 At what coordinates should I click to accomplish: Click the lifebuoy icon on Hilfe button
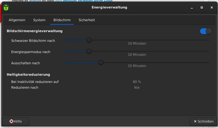11,121
